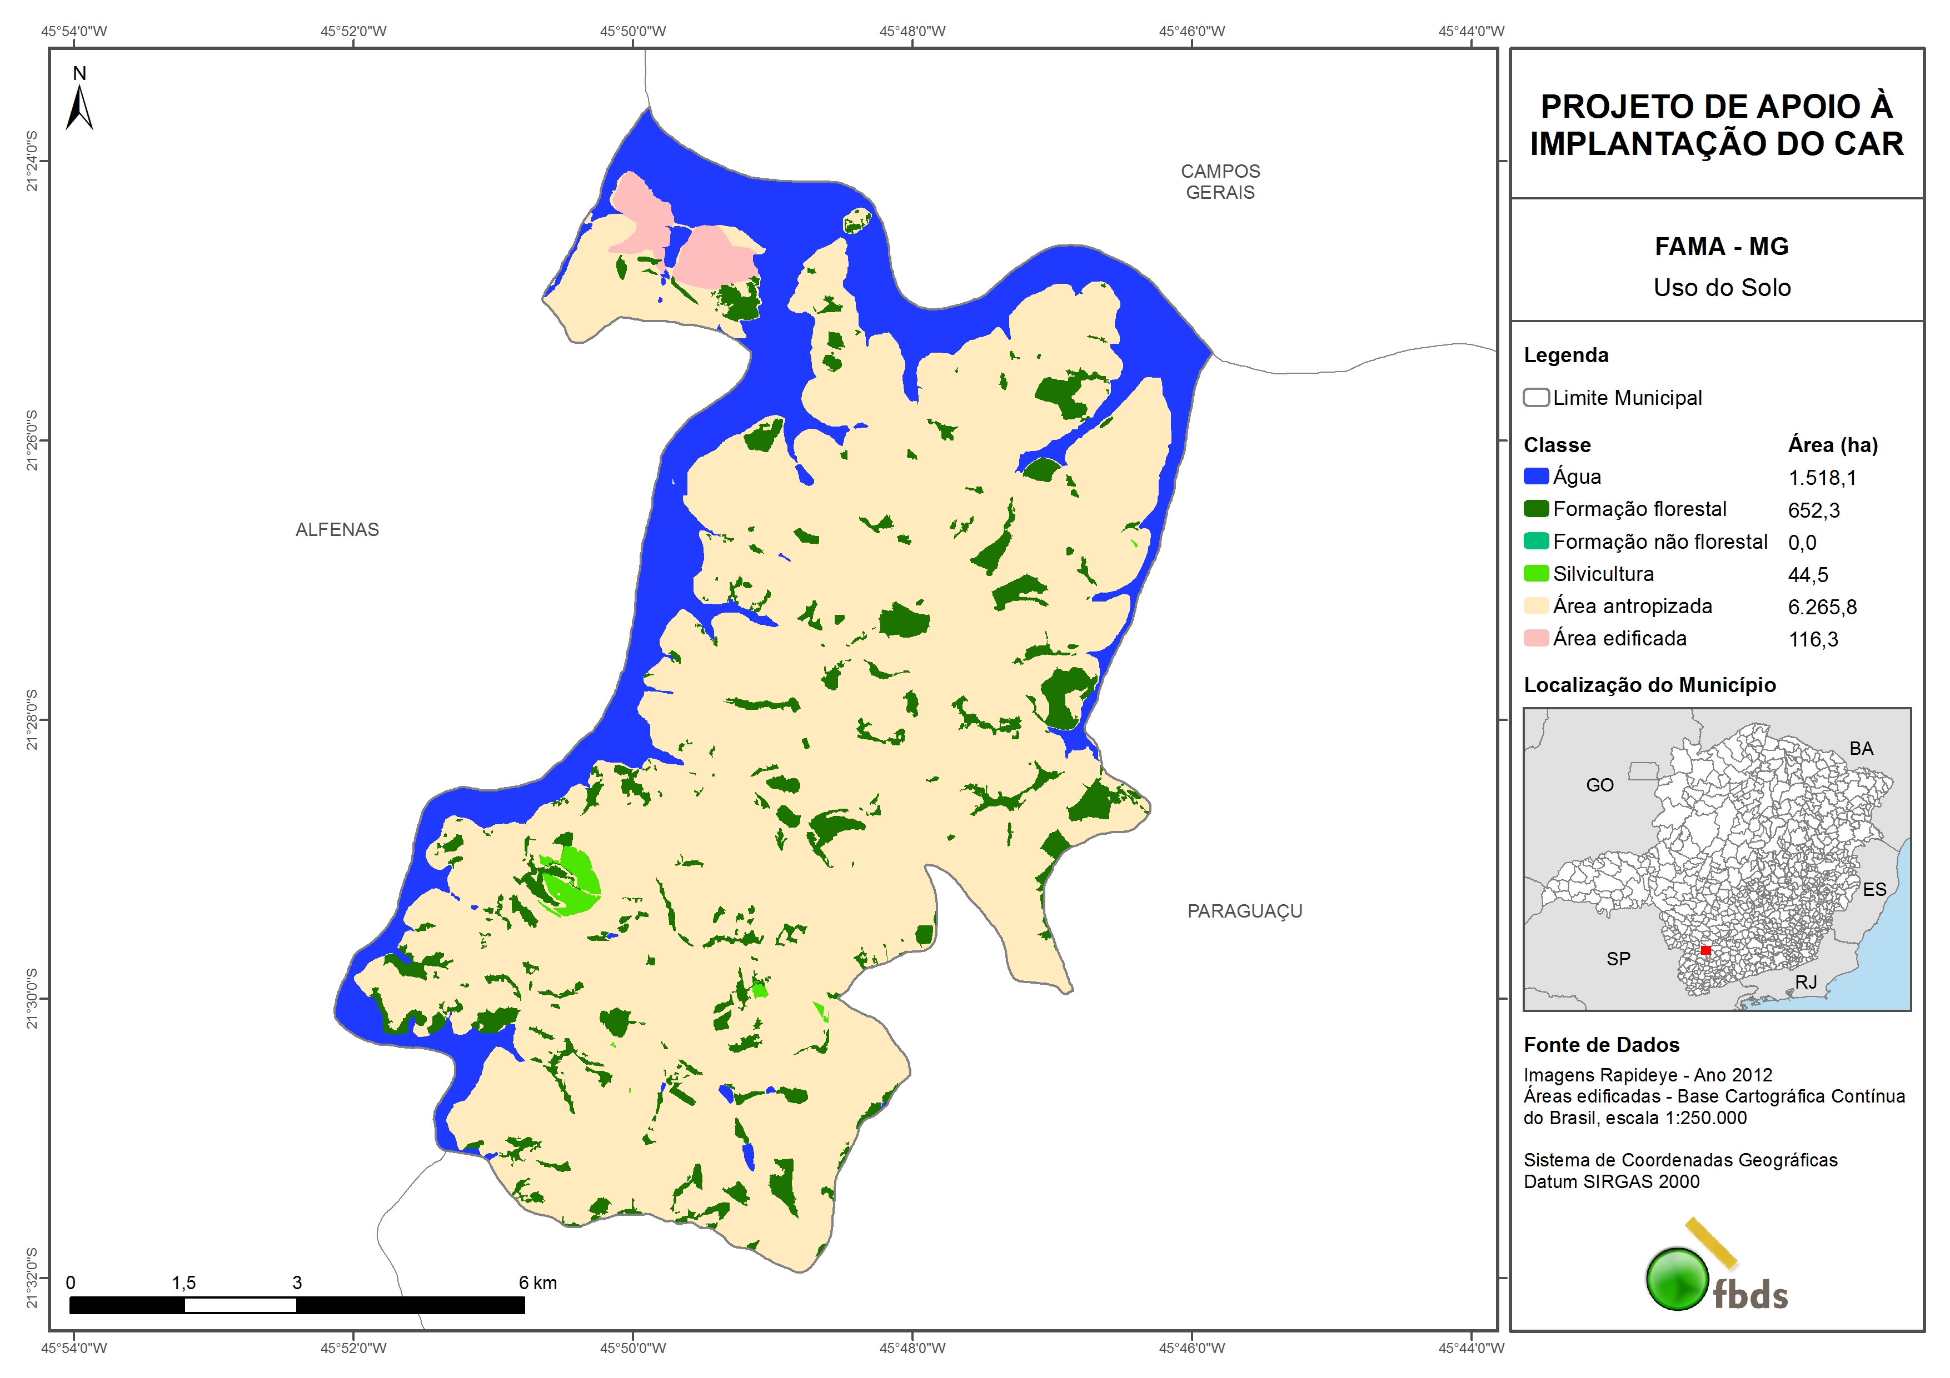
Task: Click the Área edificada legend swatch
Action: 1535,638
